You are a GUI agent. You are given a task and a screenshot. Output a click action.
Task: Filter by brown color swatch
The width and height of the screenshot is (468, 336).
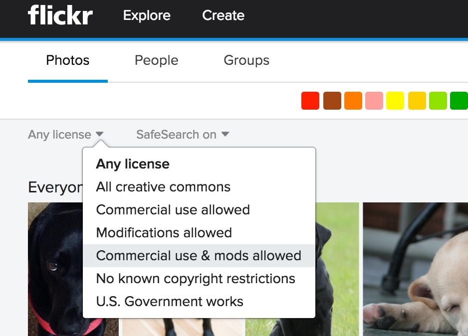tap(332, 101)
